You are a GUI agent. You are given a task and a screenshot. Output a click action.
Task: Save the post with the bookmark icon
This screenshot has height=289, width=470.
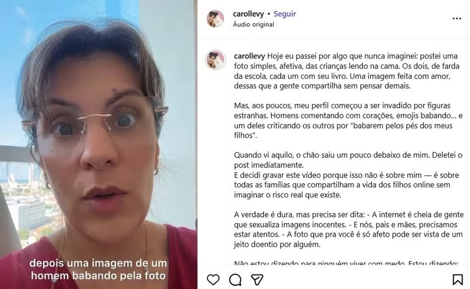point(458,279)
